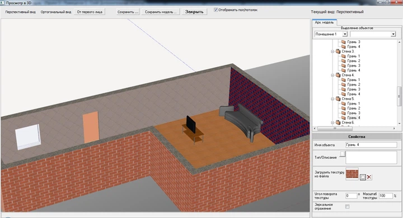The height and width of the screenshot is (218, 403).
Task: Click the folder icon of Стена 6
Action: 338,122
